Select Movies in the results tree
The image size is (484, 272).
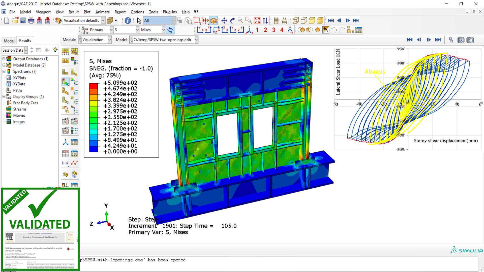[x=19, y=115]
